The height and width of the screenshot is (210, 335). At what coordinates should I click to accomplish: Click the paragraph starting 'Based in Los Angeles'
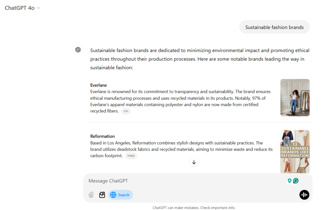[x=181, y=149]
